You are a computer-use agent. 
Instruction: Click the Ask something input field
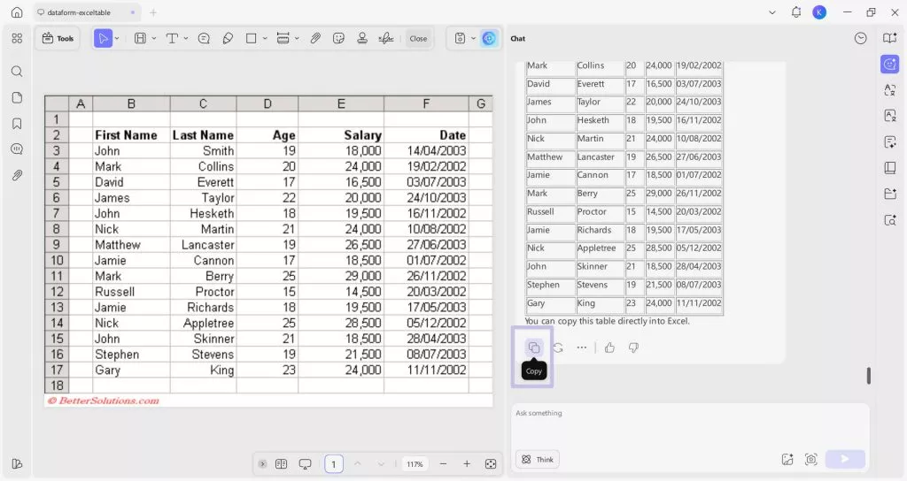[689, 424]
